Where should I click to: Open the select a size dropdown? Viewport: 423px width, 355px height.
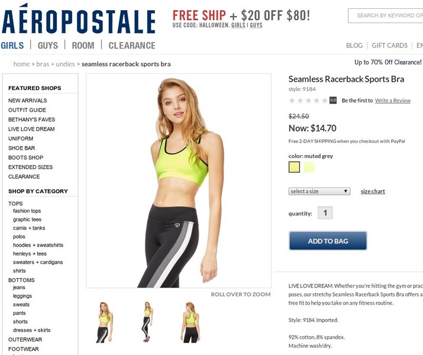coord(319,191)
